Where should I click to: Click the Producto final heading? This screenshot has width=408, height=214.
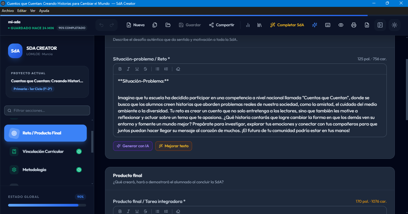point(127,176)
